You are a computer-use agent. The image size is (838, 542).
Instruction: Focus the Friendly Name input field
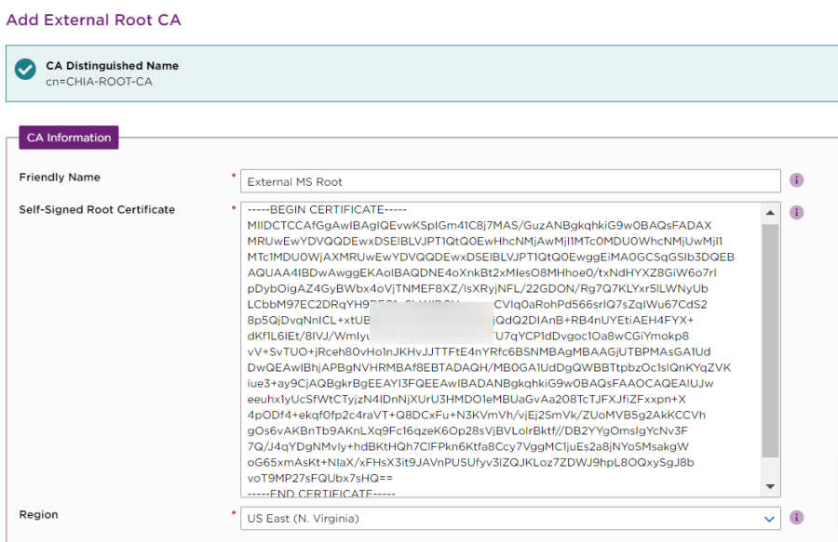510,181
